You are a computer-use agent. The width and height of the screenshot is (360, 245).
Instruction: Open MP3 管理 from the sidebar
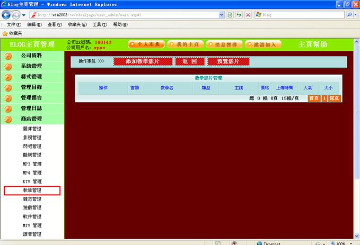tap(32, 164)
